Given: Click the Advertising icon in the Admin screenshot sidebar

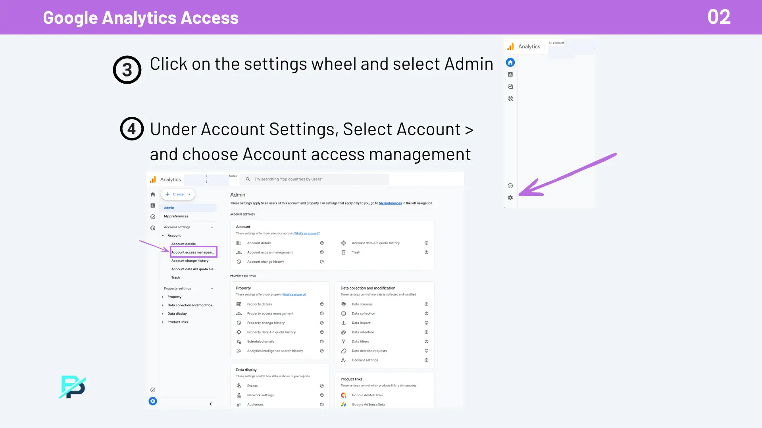Looking at the screenshot, I should click(x=153, y=228).
